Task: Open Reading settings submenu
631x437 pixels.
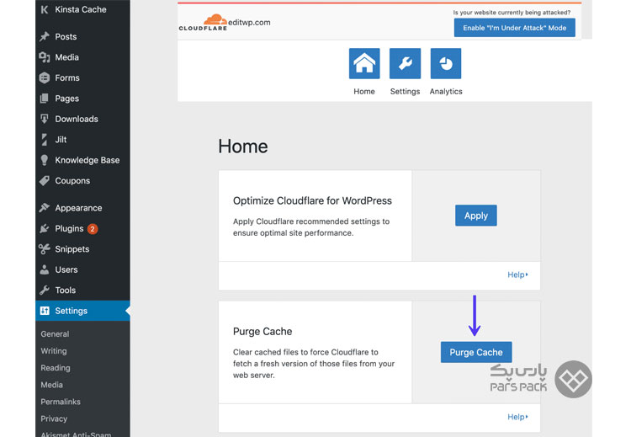Action: 56,368
